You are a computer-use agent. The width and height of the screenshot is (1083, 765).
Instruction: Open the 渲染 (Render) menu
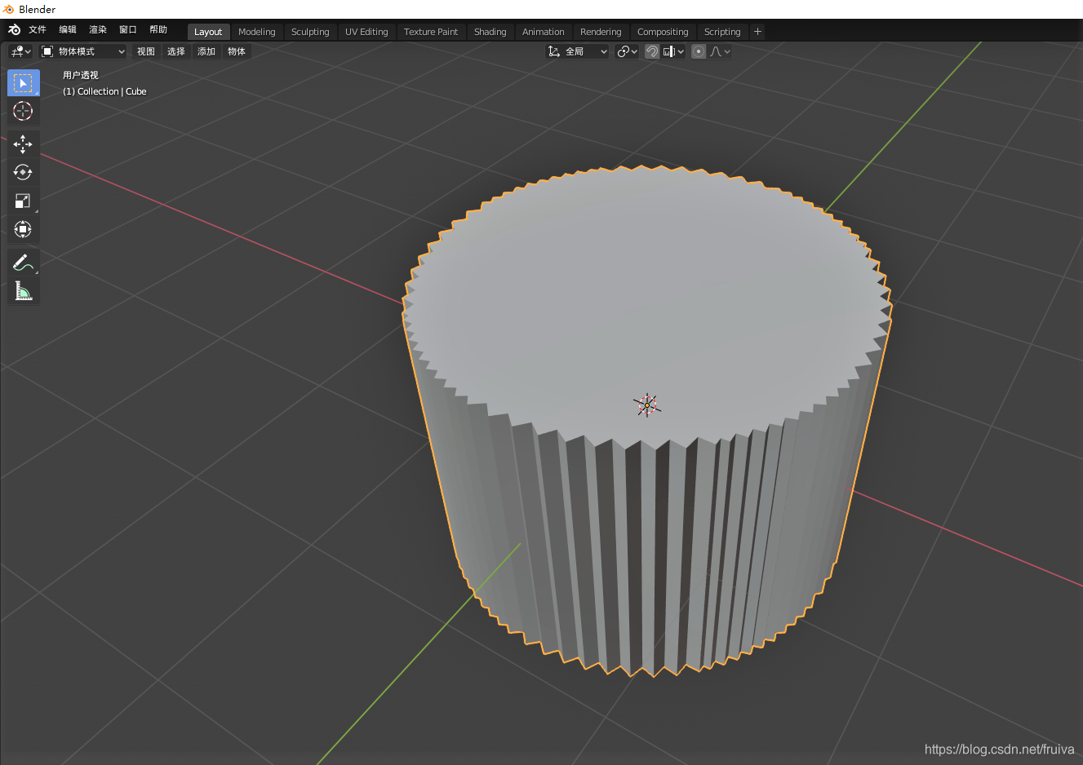pyautogui.click(x=98, y=30)
